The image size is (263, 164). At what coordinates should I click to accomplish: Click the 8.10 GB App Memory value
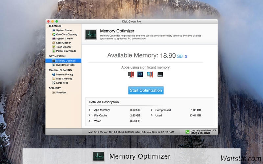tap(135, 110)
